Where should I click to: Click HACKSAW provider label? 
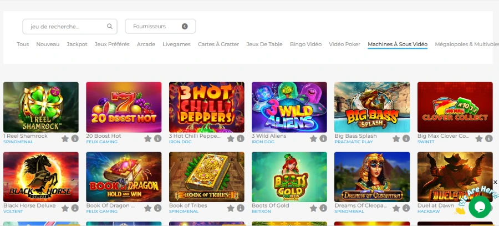coord(429,212)
